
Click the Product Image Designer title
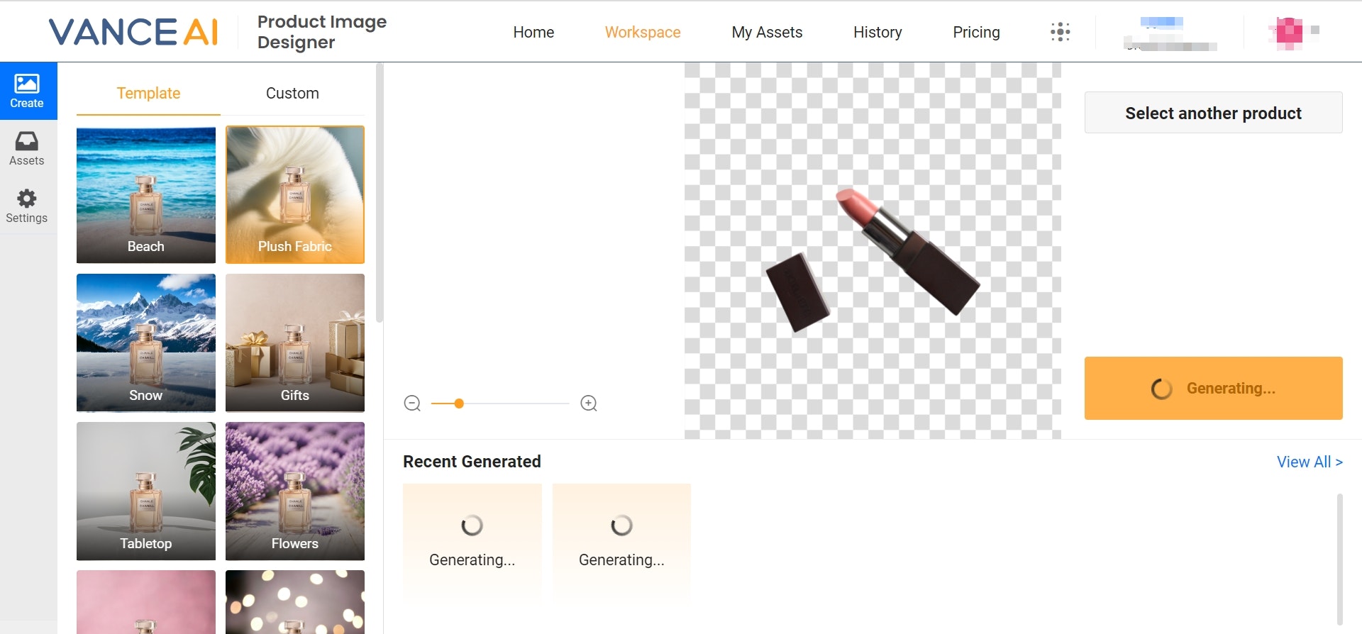tap(322, 32)
